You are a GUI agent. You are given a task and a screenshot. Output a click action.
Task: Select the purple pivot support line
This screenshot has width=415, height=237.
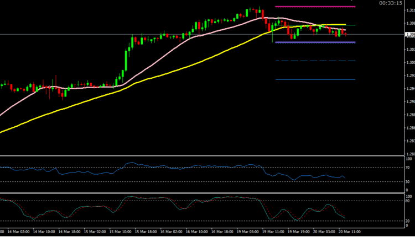tap(315, 42)
